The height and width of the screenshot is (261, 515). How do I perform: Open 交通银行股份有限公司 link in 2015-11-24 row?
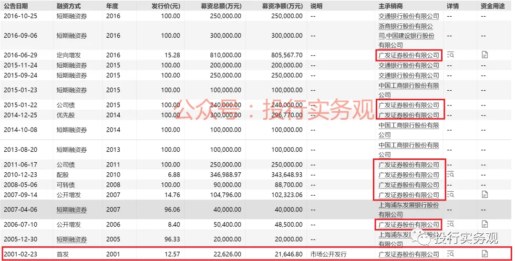pos(409,65)
